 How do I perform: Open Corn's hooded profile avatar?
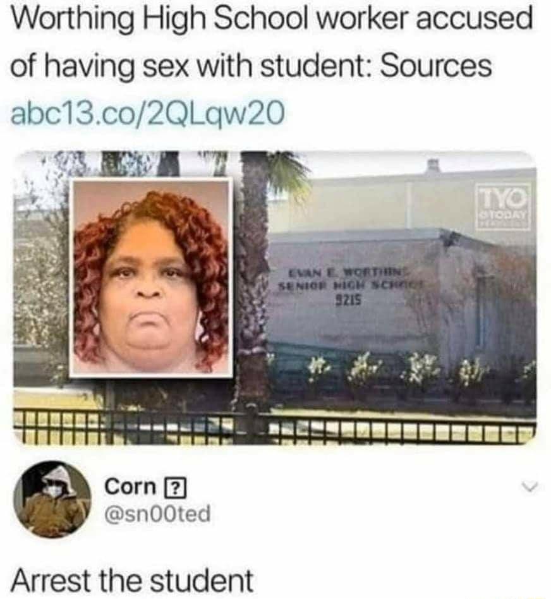click(x=52, y=499)
